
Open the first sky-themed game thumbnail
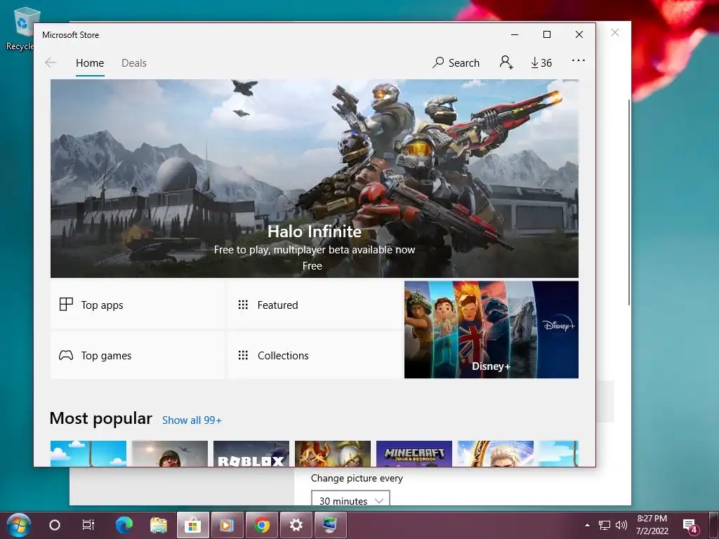pyautogui.click(x=88, y=454)
